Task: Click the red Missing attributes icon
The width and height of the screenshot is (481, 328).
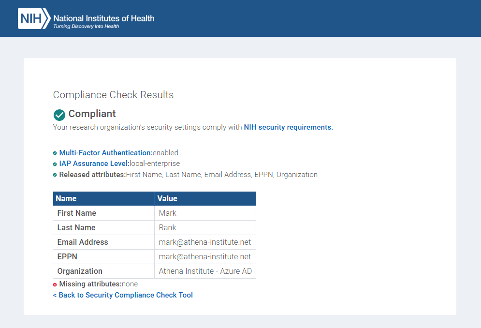Action: pos(55,284)
